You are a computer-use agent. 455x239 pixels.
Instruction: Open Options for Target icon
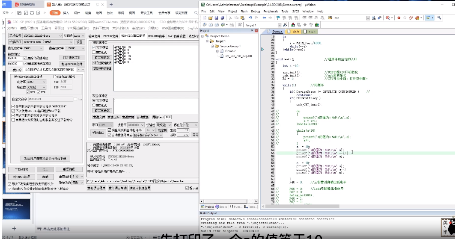click(285, 25)
